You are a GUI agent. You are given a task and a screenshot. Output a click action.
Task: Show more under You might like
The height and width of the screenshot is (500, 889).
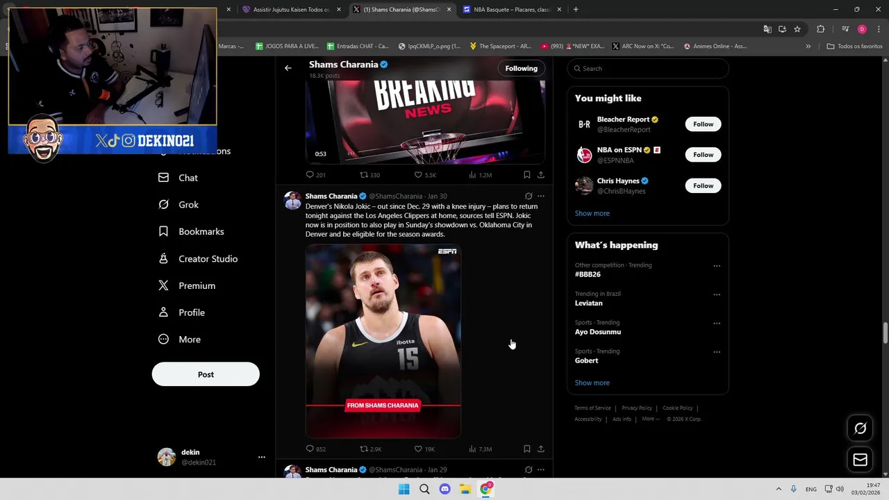(592, 213)
